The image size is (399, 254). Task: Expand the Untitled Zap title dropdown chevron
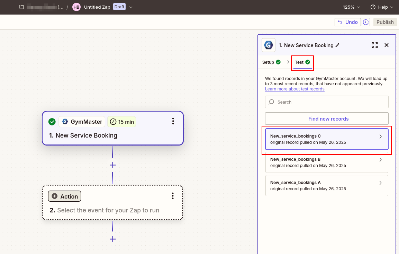click(x=131, y=7)
